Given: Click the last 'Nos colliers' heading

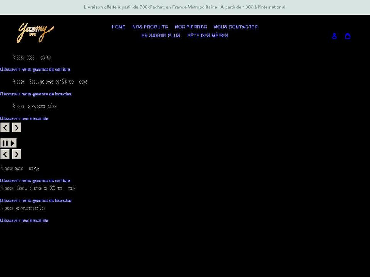Looking at the screenshot, I should [20, 169].
